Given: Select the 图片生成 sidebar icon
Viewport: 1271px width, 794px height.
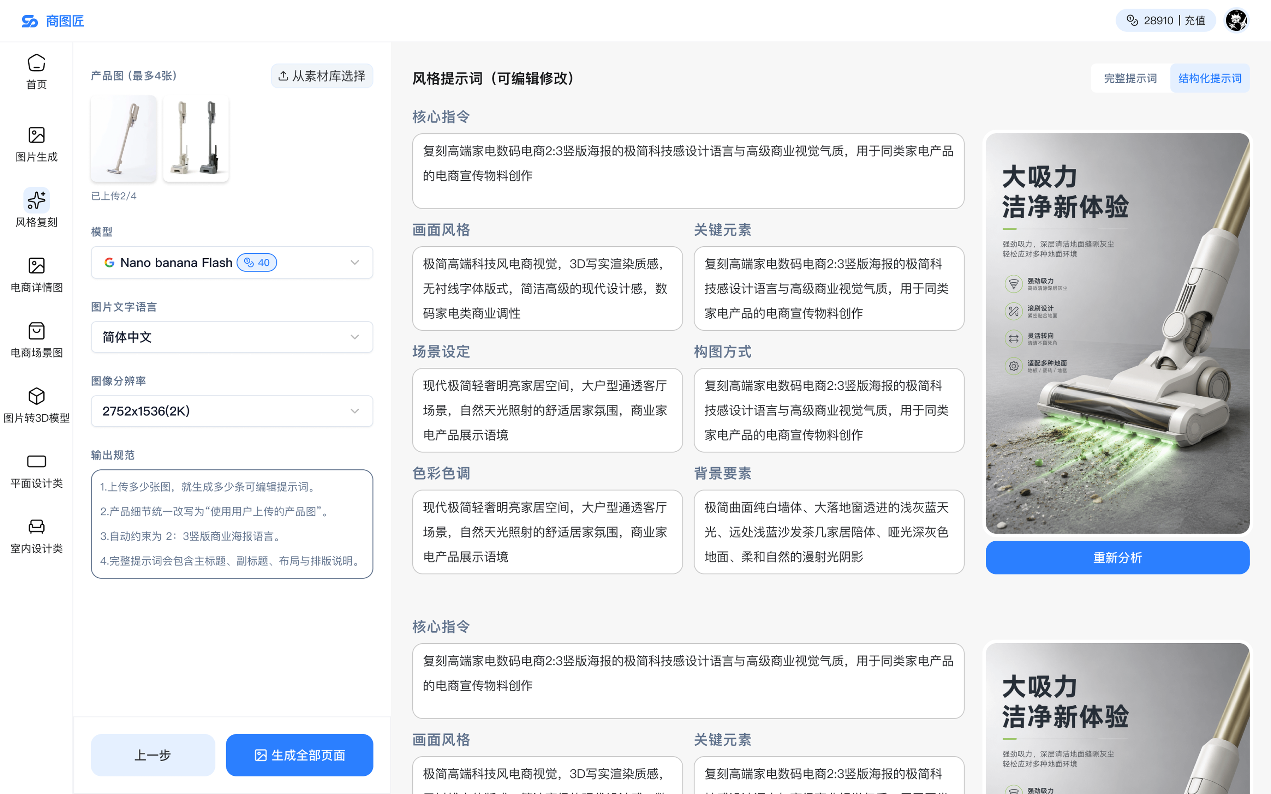Looking at the screenshot, I should pyautogui.click(x=36, y=135).
